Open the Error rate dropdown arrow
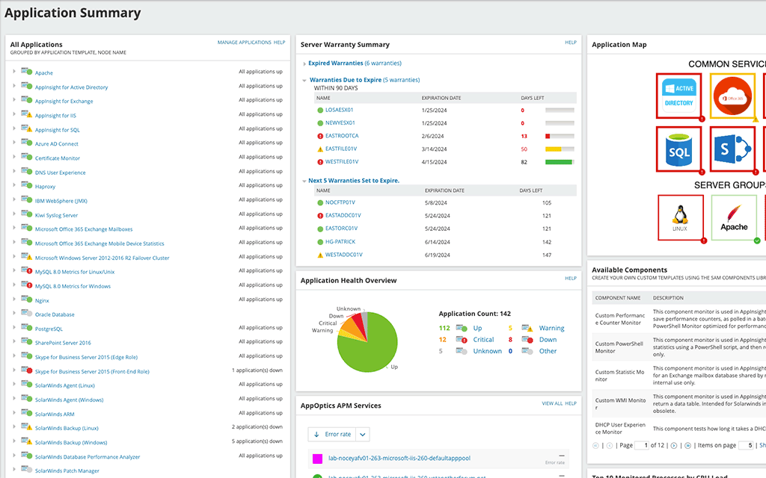Screen dimensions: 766x478 point(362,434)
